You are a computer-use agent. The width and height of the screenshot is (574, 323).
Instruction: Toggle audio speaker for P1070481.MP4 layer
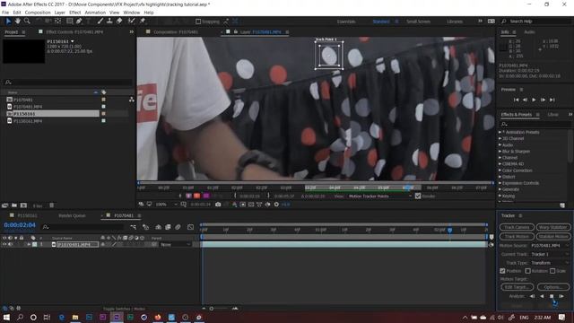(x=10, y=244)
